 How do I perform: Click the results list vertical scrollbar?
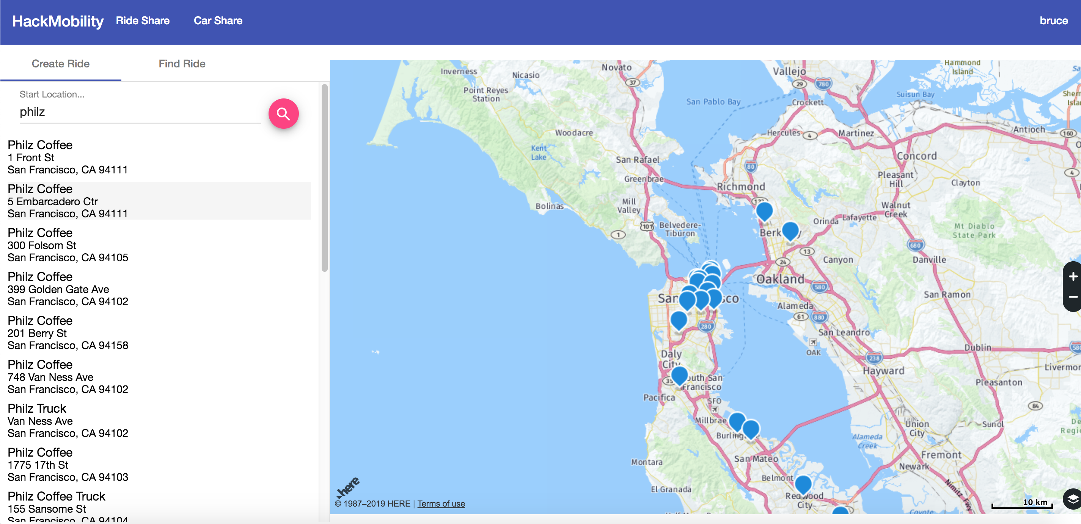[324, 178]
